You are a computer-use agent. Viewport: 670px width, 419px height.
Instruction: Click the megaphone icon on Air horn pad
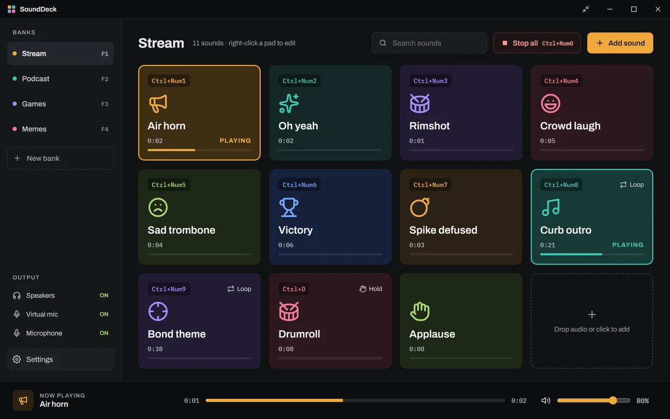point(158,104)
